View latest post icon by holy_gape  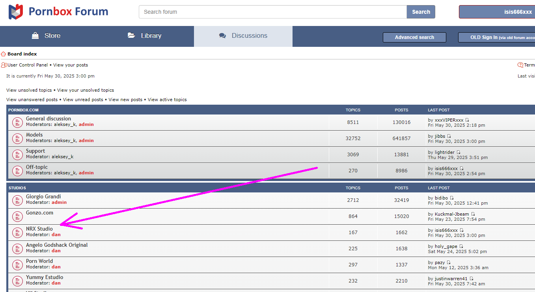pos(461,246)
